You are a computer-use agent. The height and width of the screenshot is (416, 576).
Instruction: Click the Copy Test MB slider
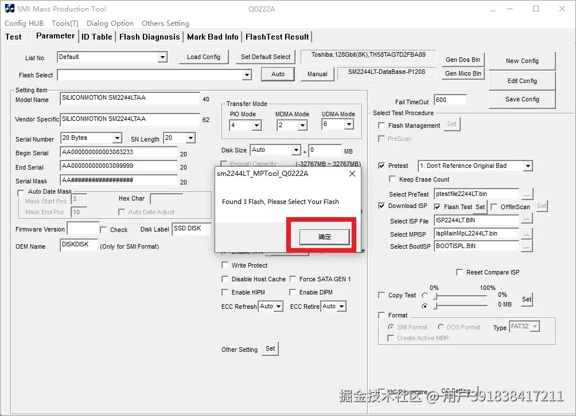pyautogui.click(x=461, y=305)
